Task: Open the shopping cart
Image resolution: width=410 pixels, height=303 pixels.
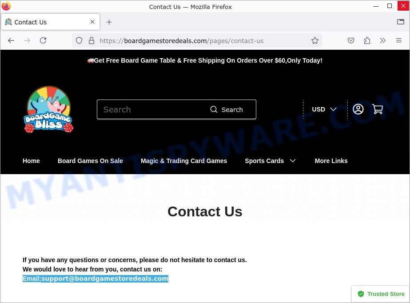Action: [x=377, y=109]
